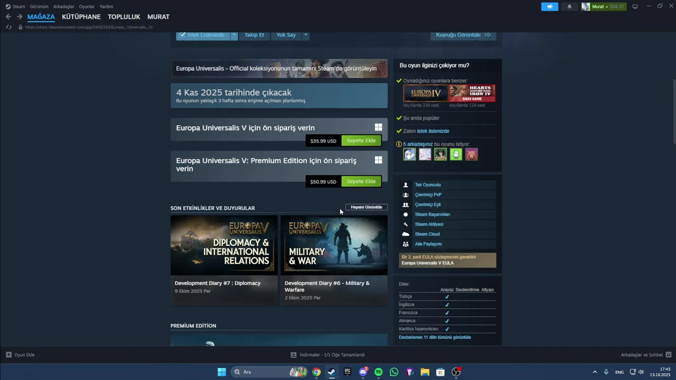Click the Windows taskbar Ara search box
This screenshot has width=676, height=380.
269,372
